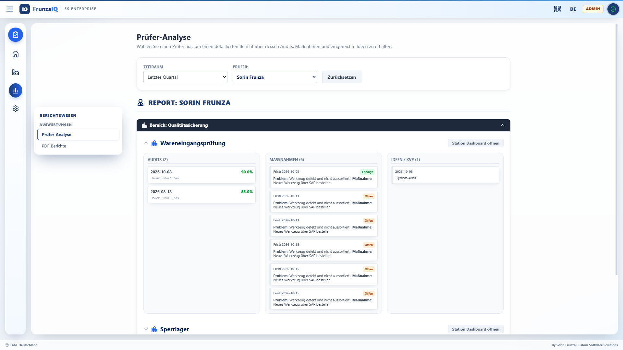623x350 pixels.
Task: Open the Zeitraum dropdown showing Letztes Quartal
Action: [x=185, y=77]
